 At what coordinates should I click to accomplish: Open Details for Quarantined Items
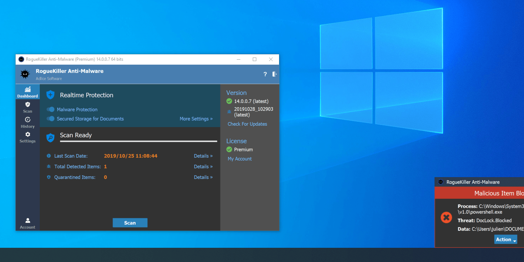pos(203,177)
